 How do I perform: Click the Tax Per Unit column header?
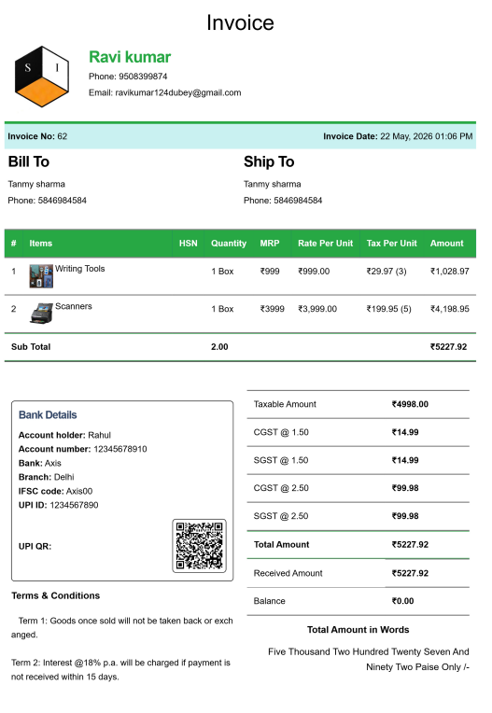point(391,244)
